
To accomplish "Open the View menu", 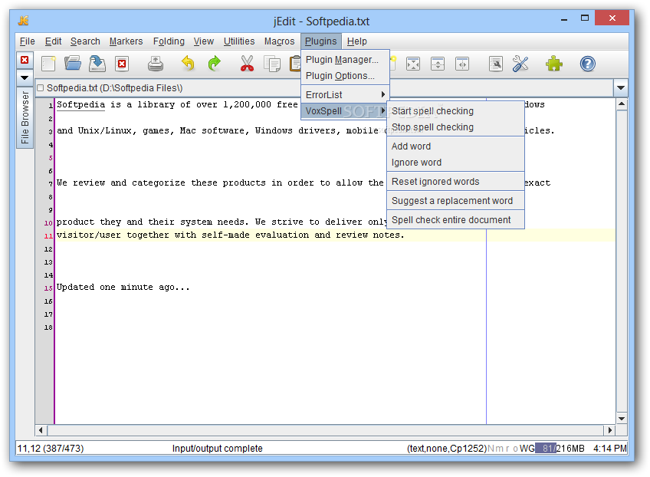I will coord(204,41).
